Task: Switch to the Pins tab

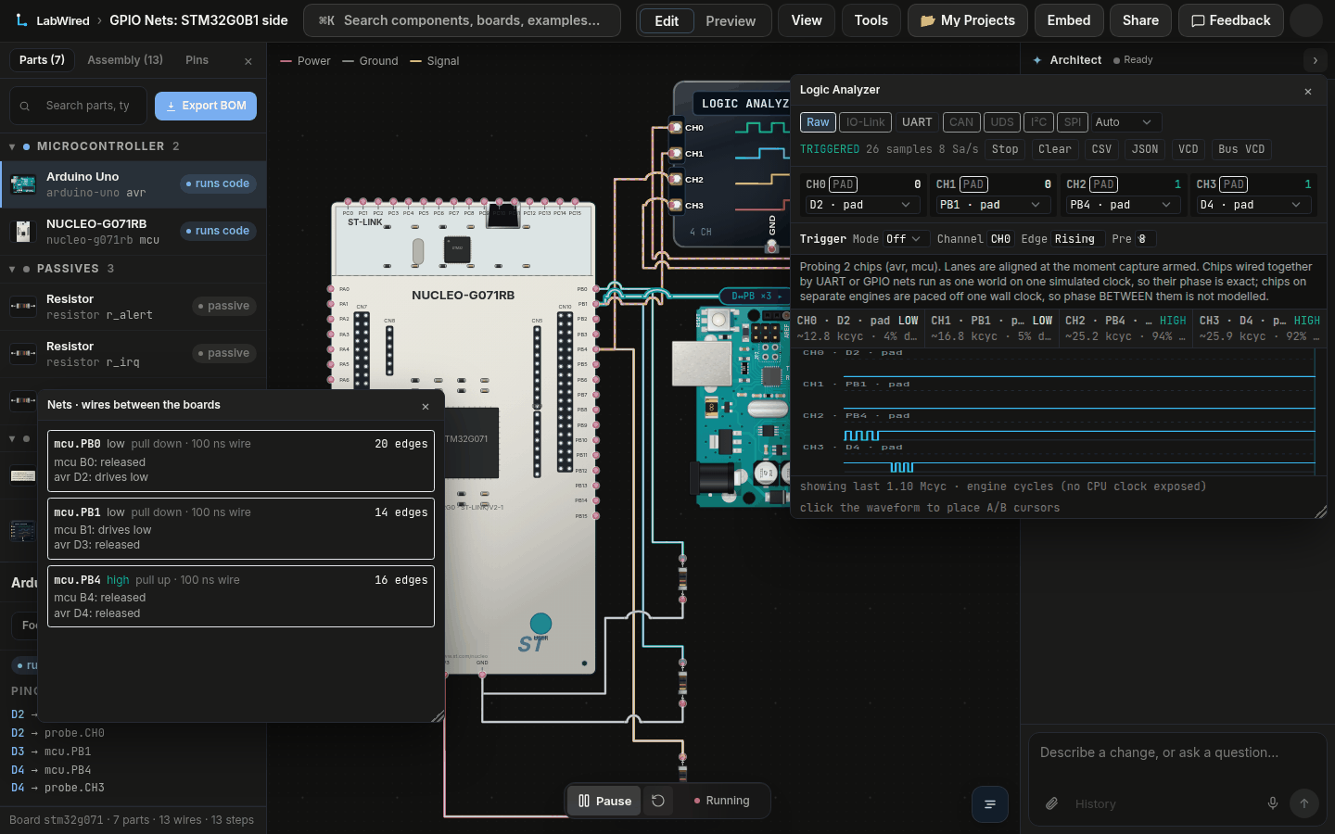Action: [x=197, y=60]
